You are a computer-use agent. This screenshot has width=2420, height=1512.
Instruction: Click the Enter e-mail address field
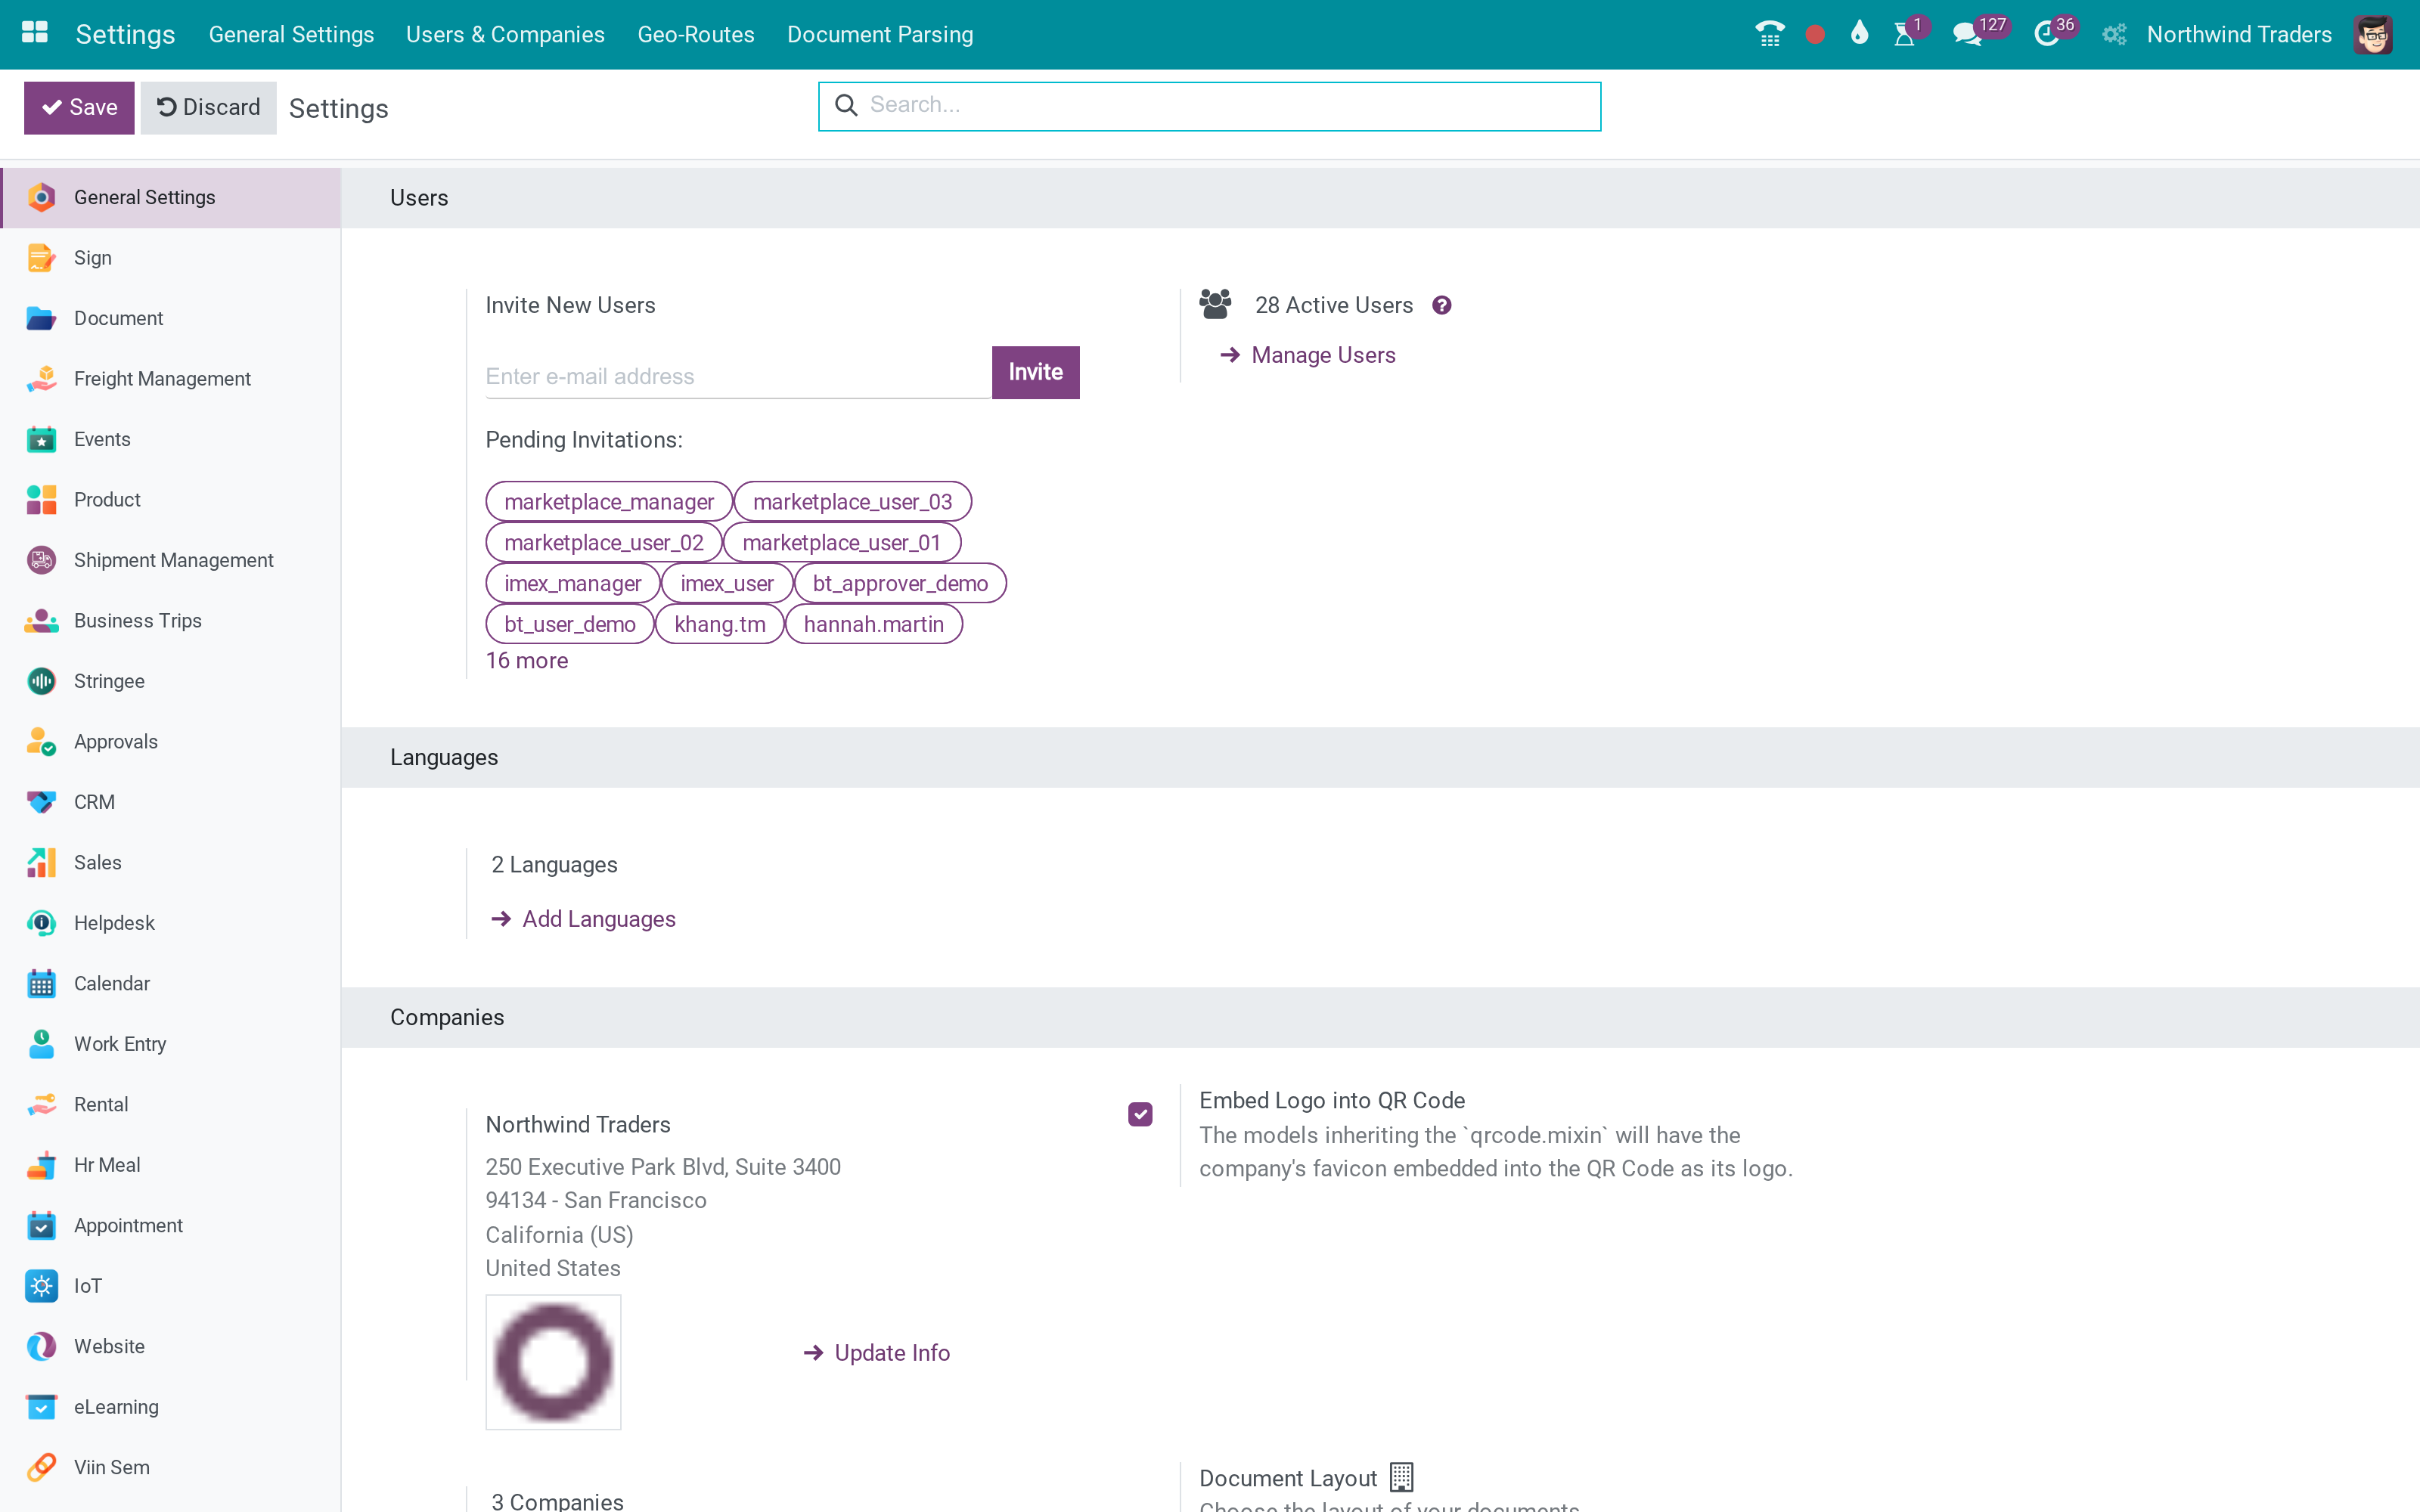coord(738,376)
